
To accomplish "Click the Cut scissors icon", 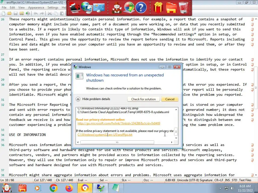I will point(50,13).
